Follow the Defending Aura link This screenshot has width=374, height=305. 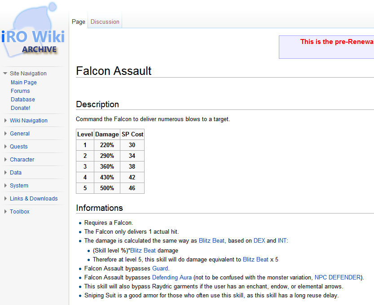172,278
